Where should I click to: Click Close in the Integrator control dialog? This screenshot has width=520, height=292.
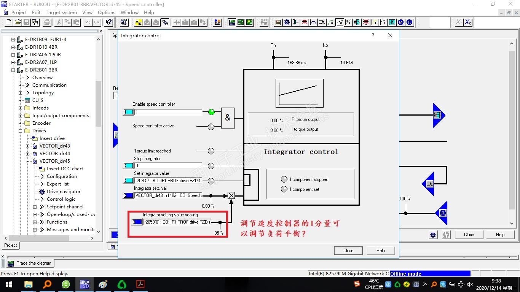click(348, 251)
